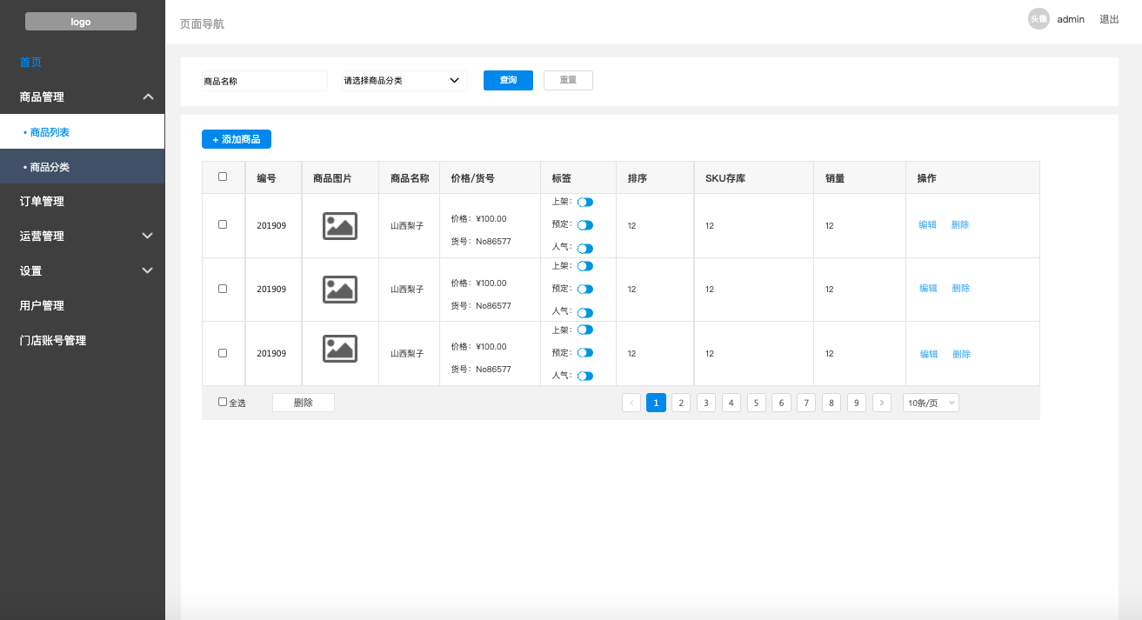
Task: Click the logo placeholder in the sidebar
Action: (x=81, y=22)
